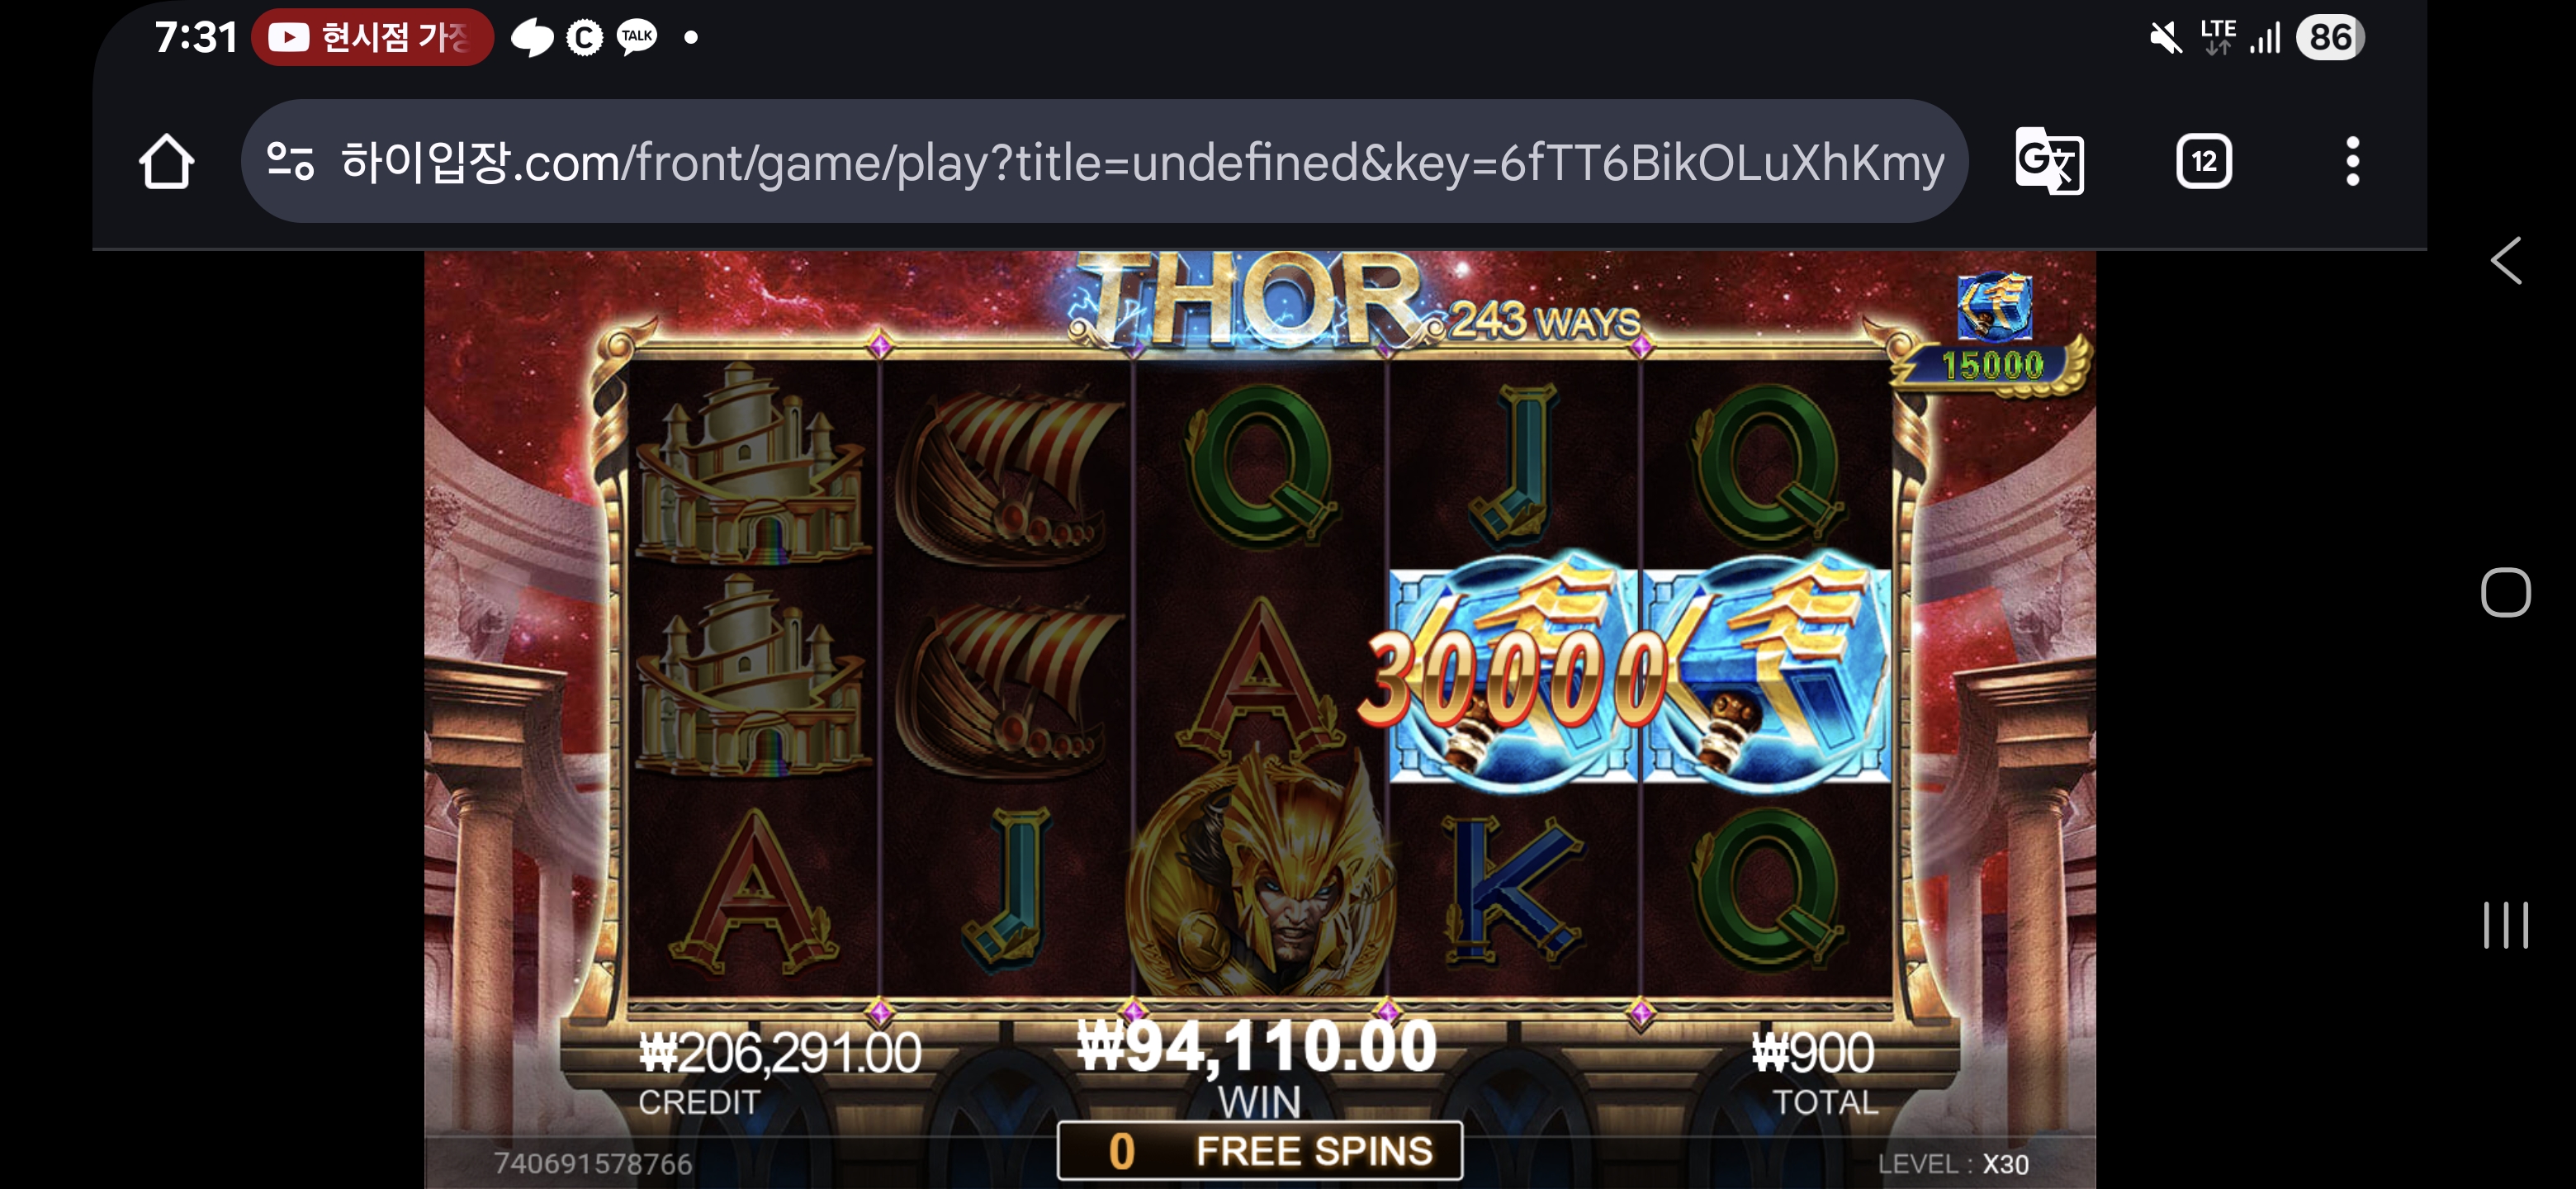
Task: Open the browser three-dot overflow menu
Action: coord(2352,161)
